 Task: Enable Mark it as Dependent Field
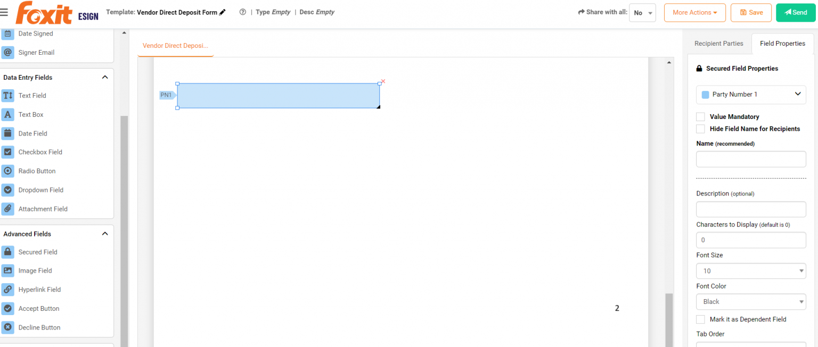(x=700, y=319)
